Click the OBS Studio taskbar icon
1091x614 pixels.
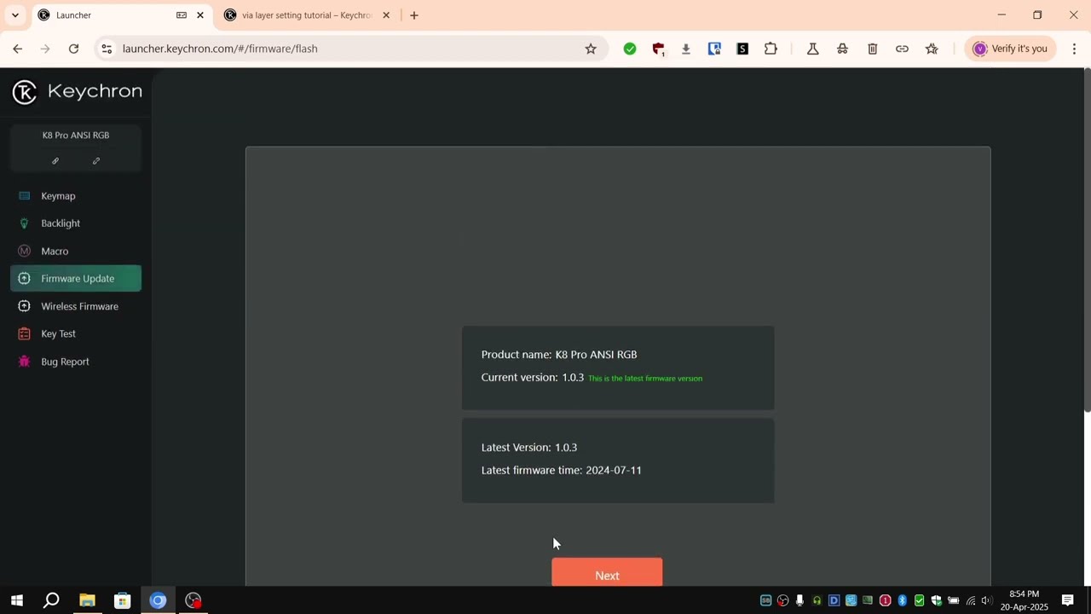coord(193,600)
